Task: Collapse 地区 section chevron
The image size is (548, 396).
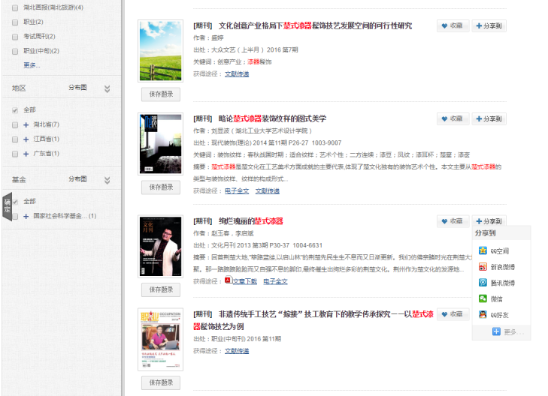Action: [x=107, y=88]
